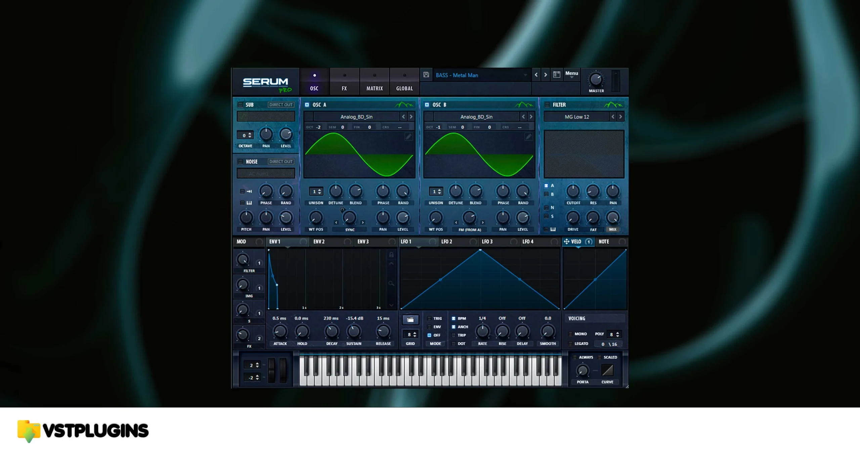The height and width of the screenshot is (456, 860).
Task: Toggle the LFO BPM sync checkbox
Action: 454,318
